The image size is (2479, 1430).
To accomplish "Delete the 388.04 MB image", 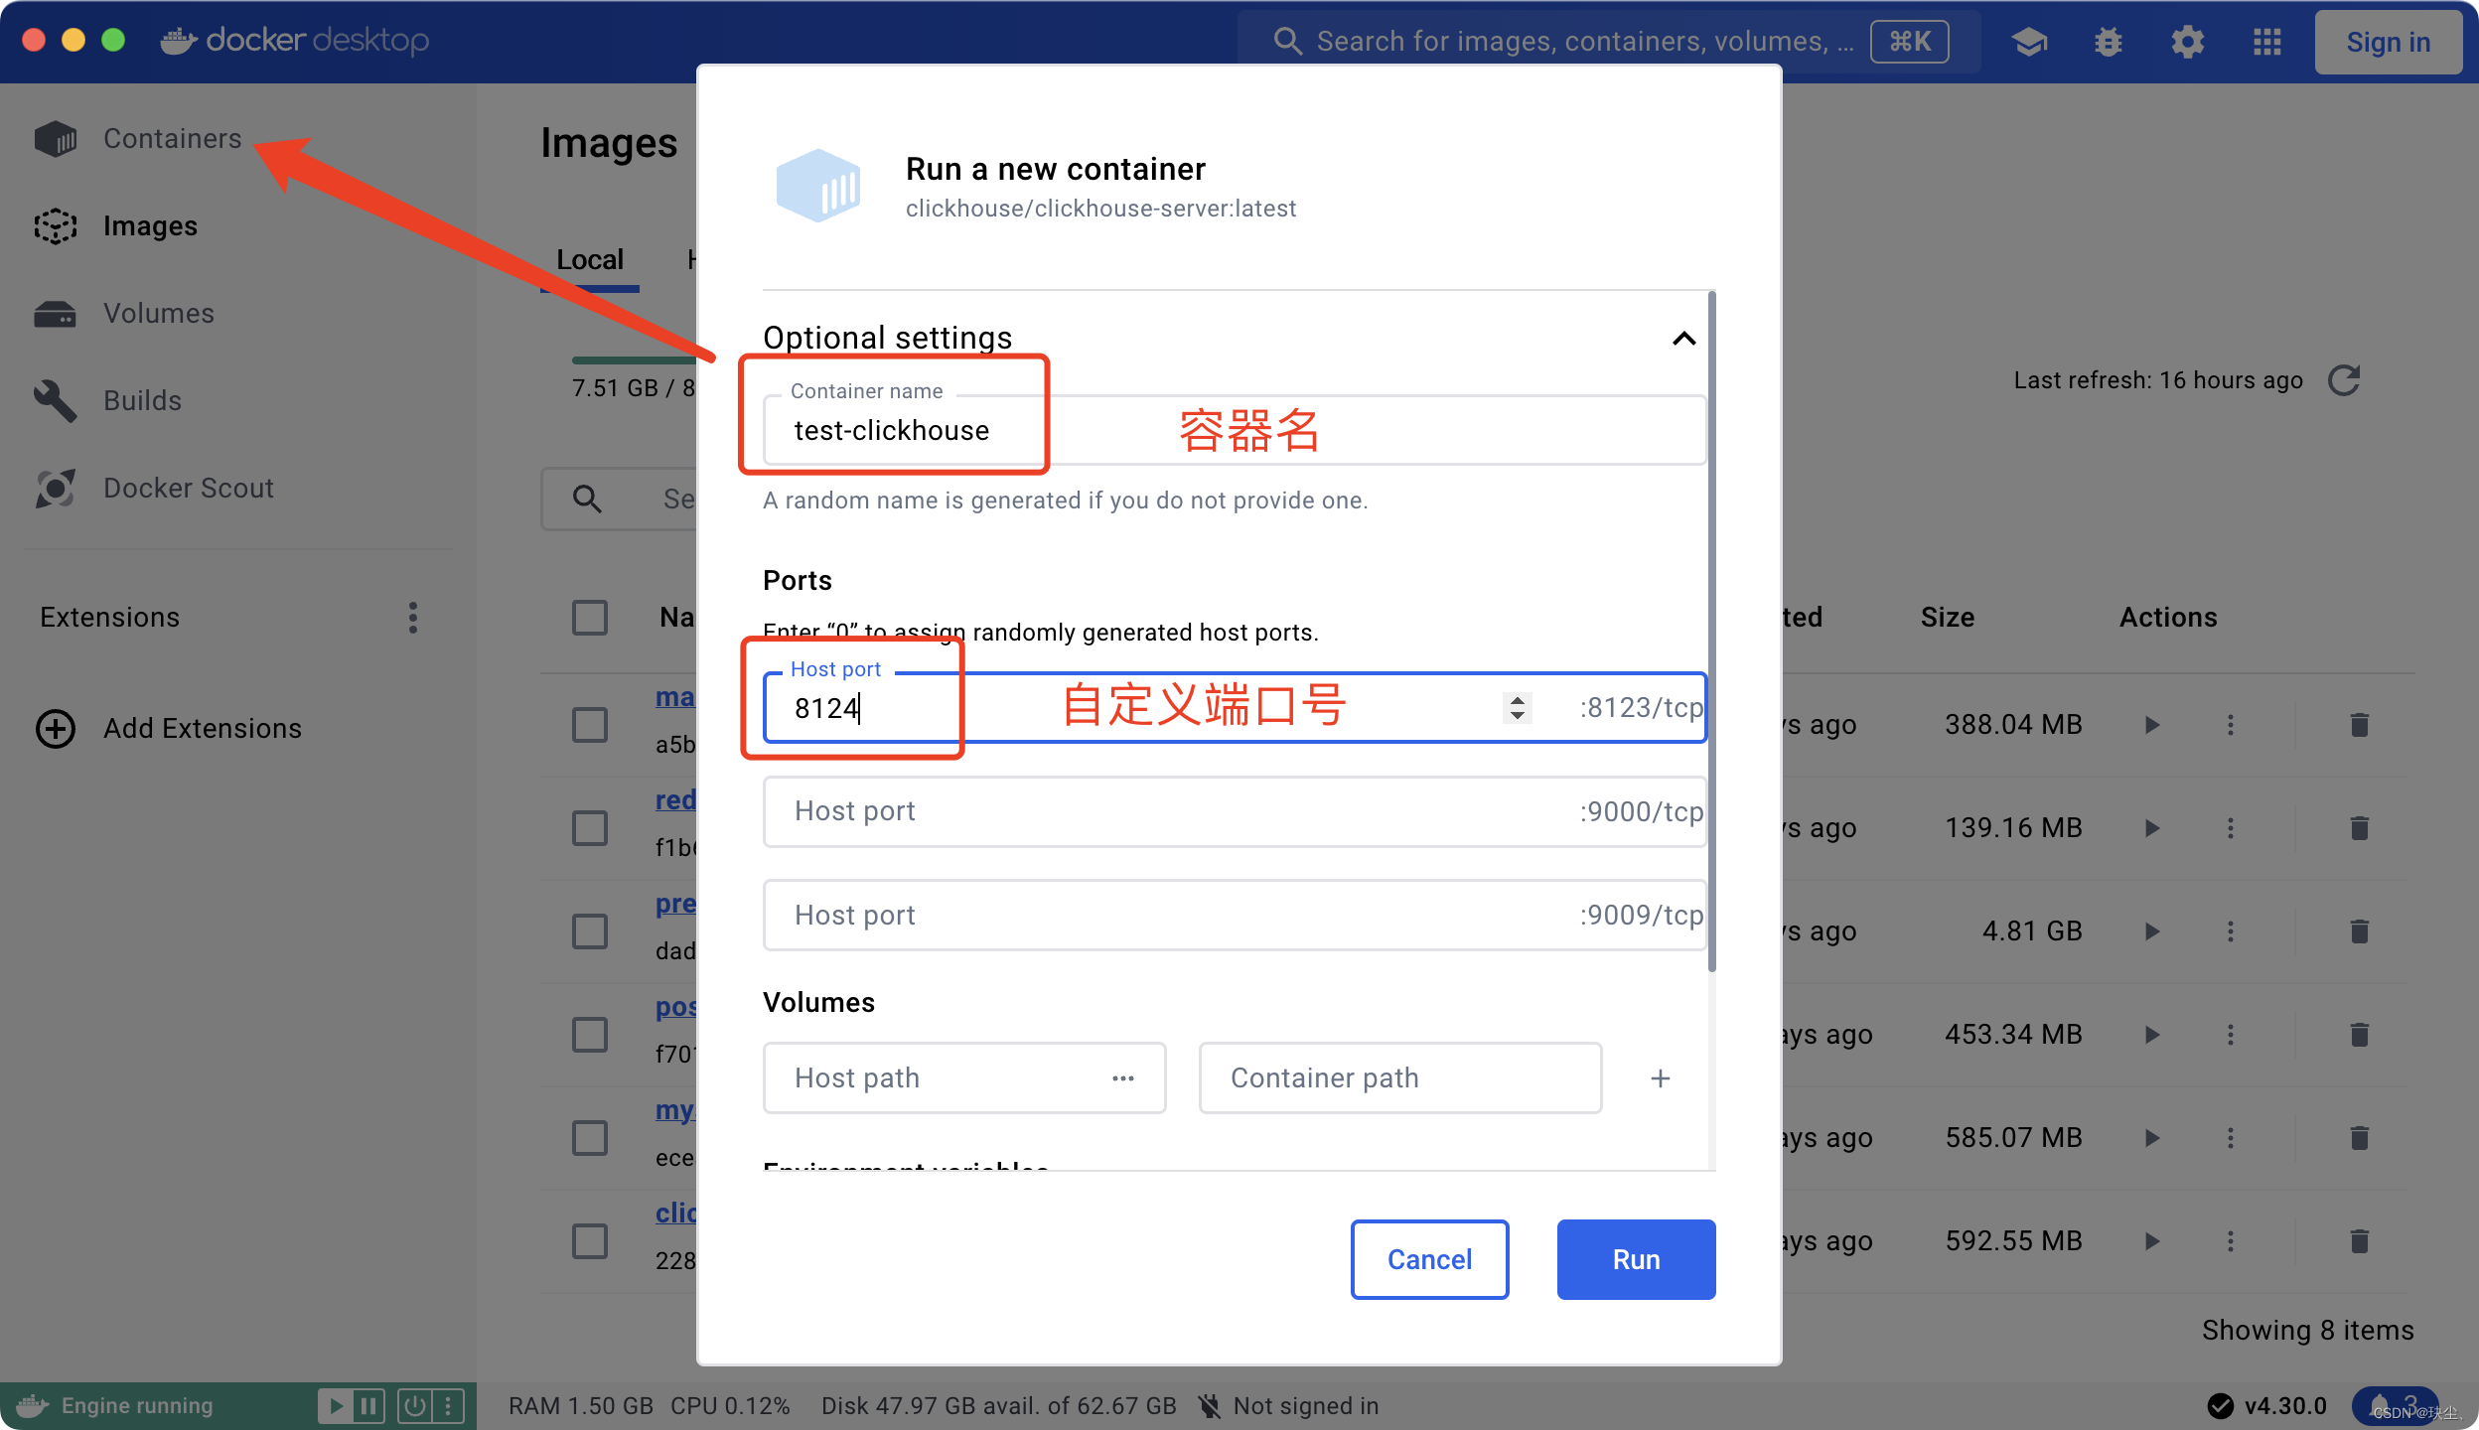I will coord(2360,725).
